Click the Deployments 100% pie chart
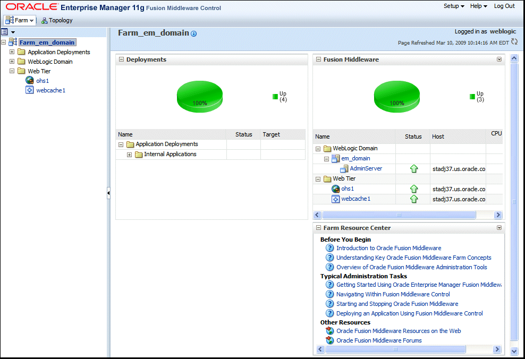 (x=200, y=97)
